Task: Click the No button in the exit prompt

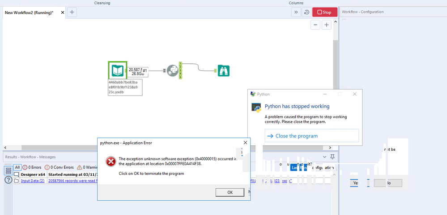Action: pos(388,183)
